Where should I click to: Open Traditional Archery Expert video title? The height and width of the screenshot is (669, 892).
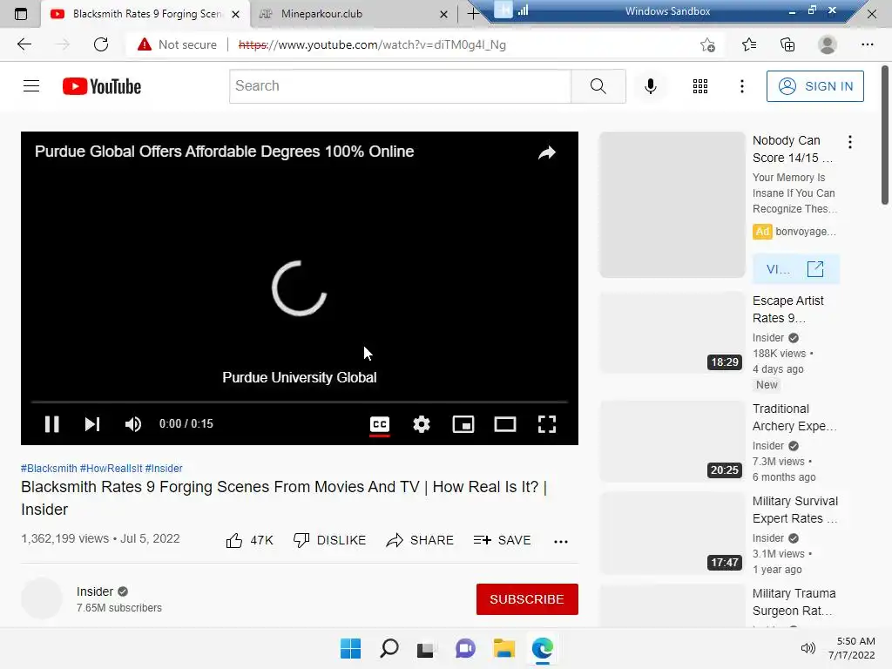(794, 417)
